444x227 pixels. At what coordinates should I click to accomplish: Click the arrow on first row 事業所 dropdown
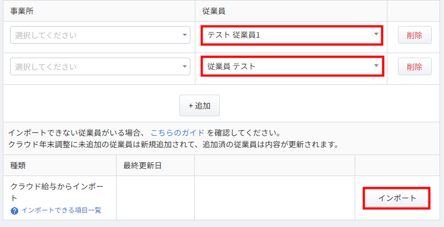pos(185,35)
